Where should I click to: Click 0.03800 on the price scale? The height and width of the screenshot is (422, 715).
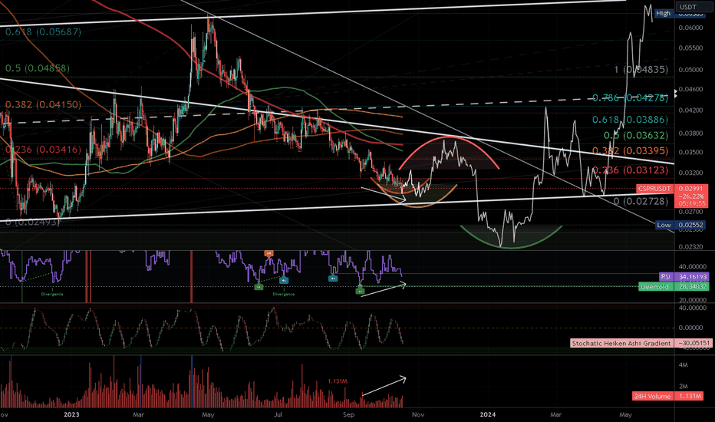690,134
